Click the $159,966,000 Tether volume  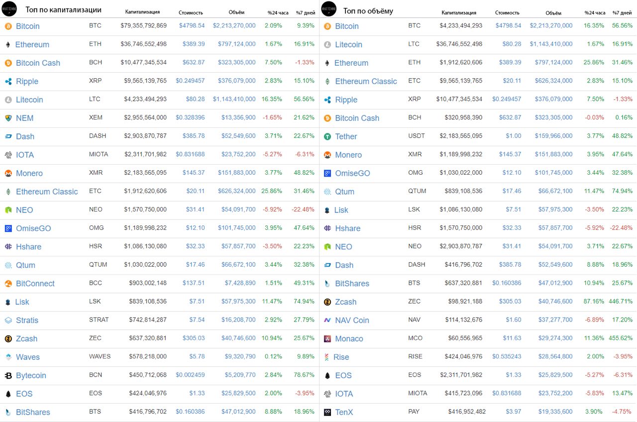pyautogui.click(x=554, y=136)
